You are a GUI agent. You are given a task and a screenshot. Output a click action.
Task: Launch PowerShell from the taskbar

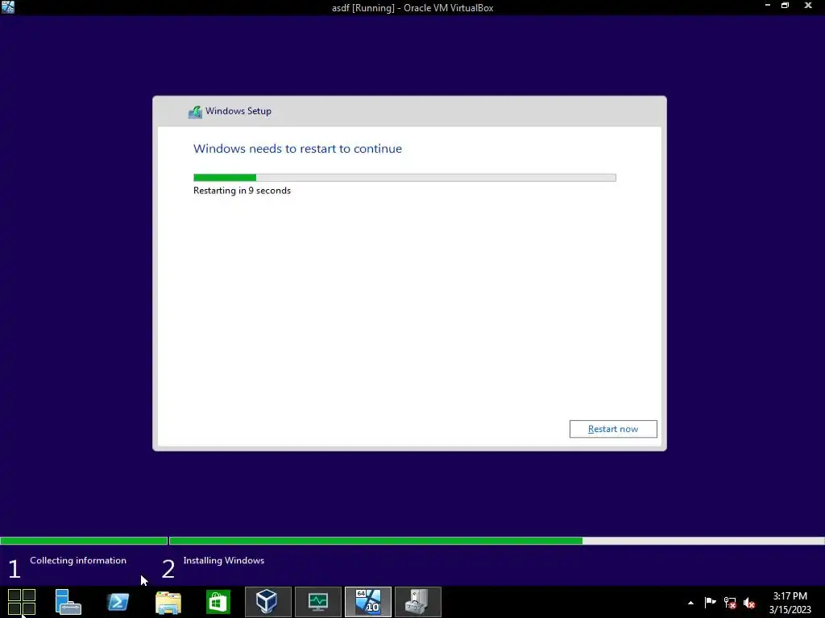tap(118, 602)
